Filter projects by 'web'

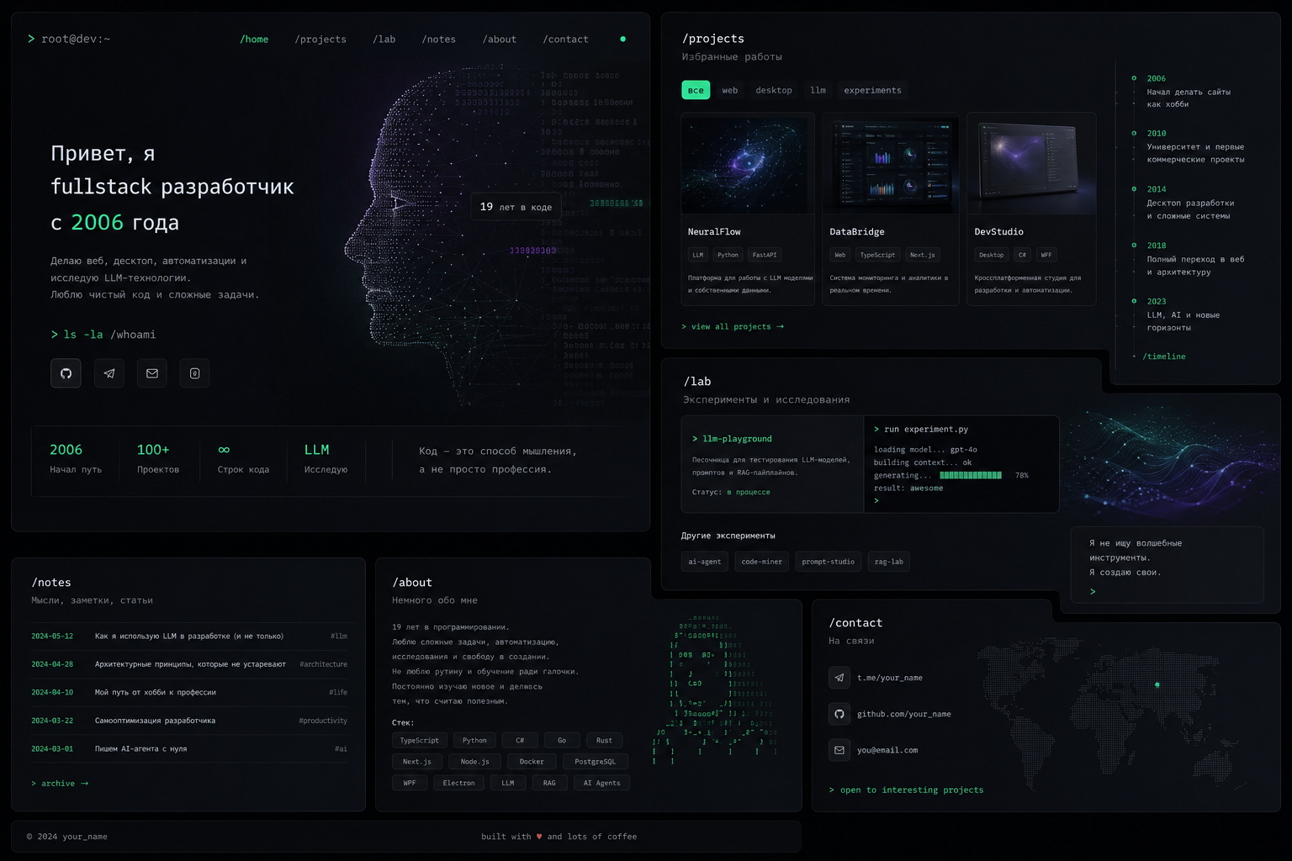pos(730,90)
